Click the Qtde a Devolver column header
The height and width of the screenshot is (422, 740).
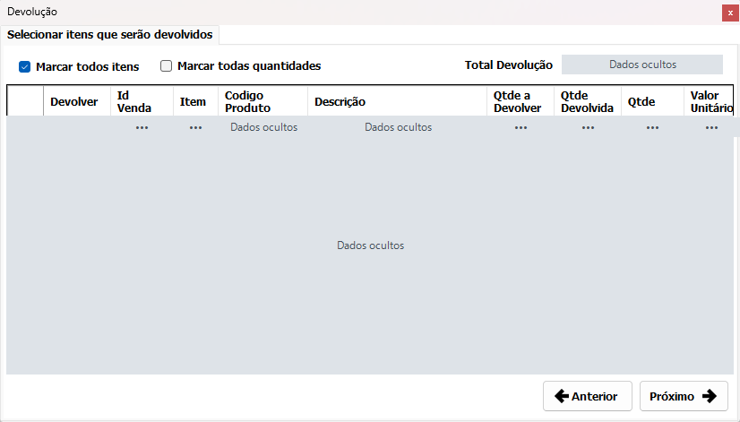[x=521, y=101]
